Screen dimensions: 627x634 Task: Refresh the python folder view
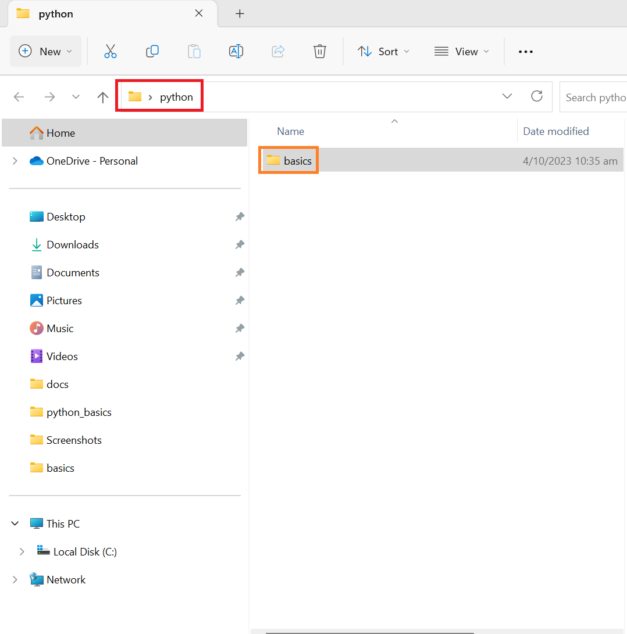[x=537, y=96]
